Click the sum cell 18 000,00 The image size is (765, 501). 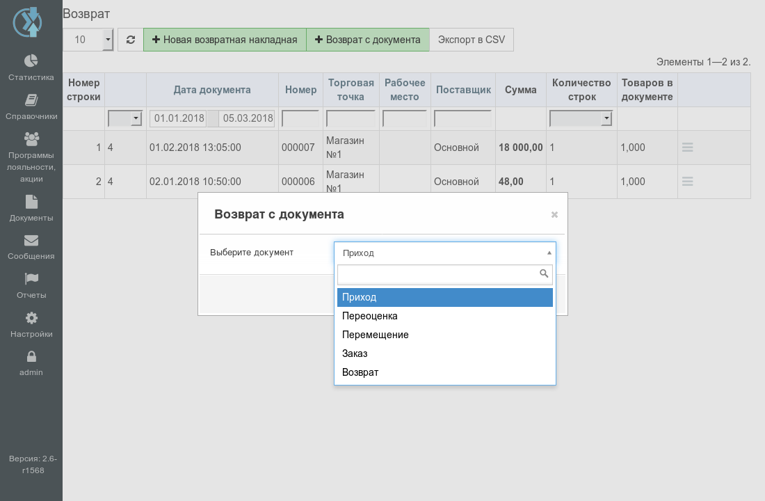[521, 148]
